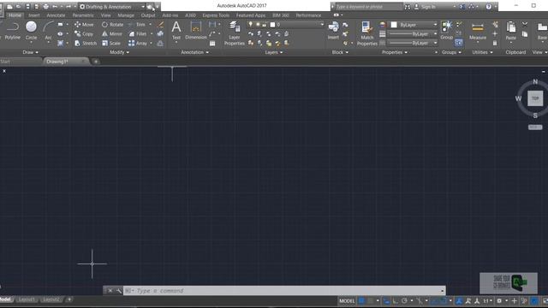Switch to the Express Tools tab

coord(216,15)
